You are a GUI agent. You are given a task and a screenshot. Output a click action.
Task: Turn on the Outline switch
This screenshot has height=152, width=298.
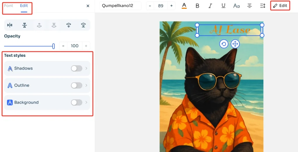click(77, 85)
